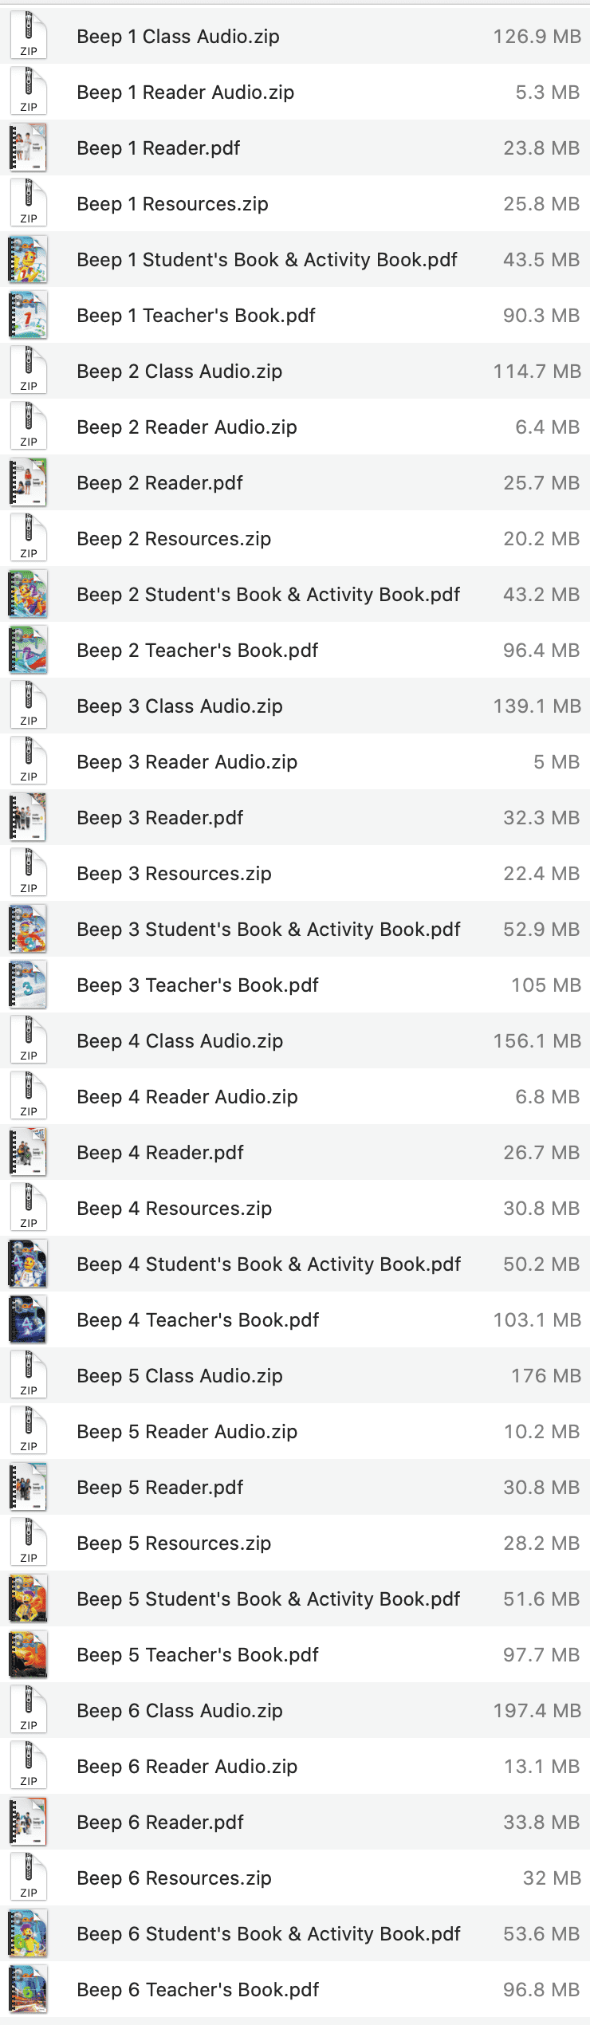Click the ZIP icon for Beep 6 Reader Audio
The width and height of the screenshot is (590, 2025).
(29, 1766)
